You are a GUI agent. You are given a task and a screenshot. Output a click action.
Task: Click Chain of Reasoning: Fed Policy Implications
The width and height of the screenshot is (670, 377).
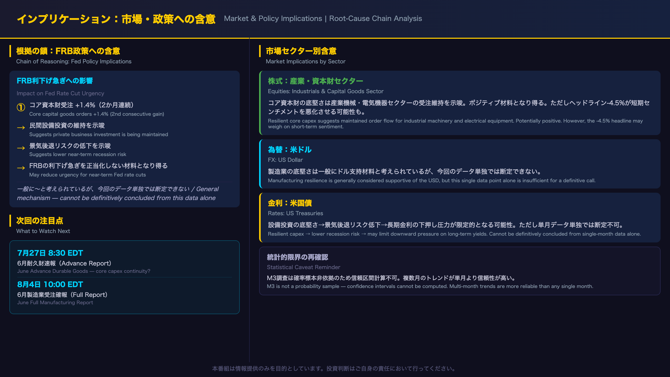74,62
